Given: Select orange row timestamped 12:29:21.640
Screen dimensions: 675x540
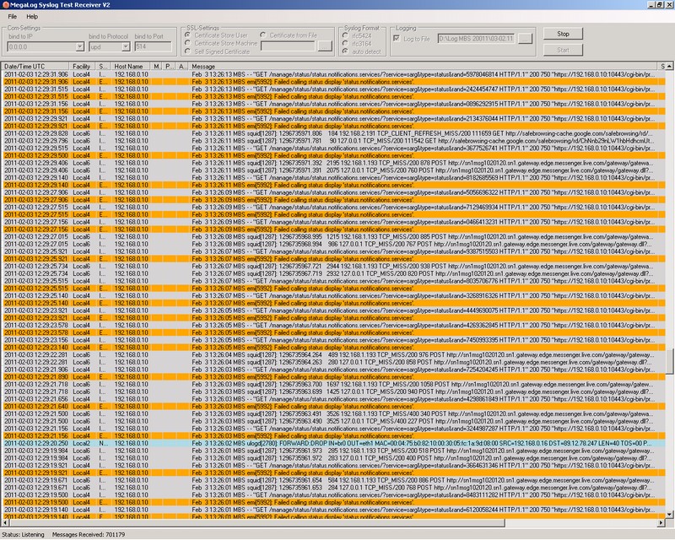Looking at the screenshot, I should point(333,407).
